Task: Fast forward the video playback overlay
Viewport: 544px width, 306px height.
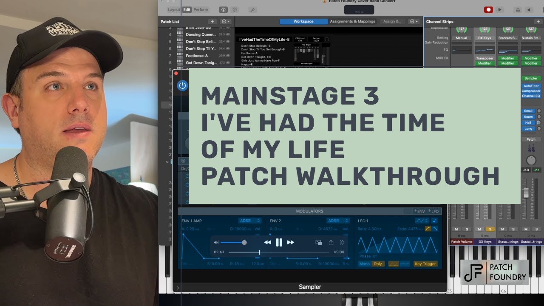Action: (291, 242)
